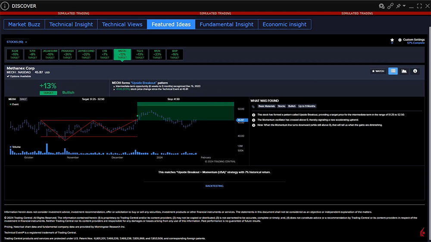This screenshot has width=431, height=242.
Task: Switch to chart view
Action: click(x=404, y=71)
